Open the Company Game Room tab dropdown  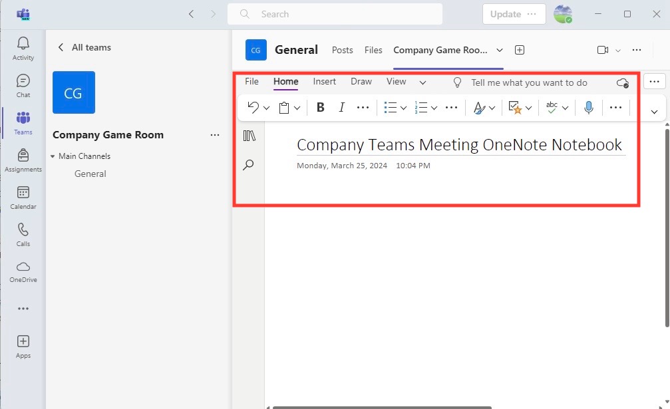click(x=500, y=50)
